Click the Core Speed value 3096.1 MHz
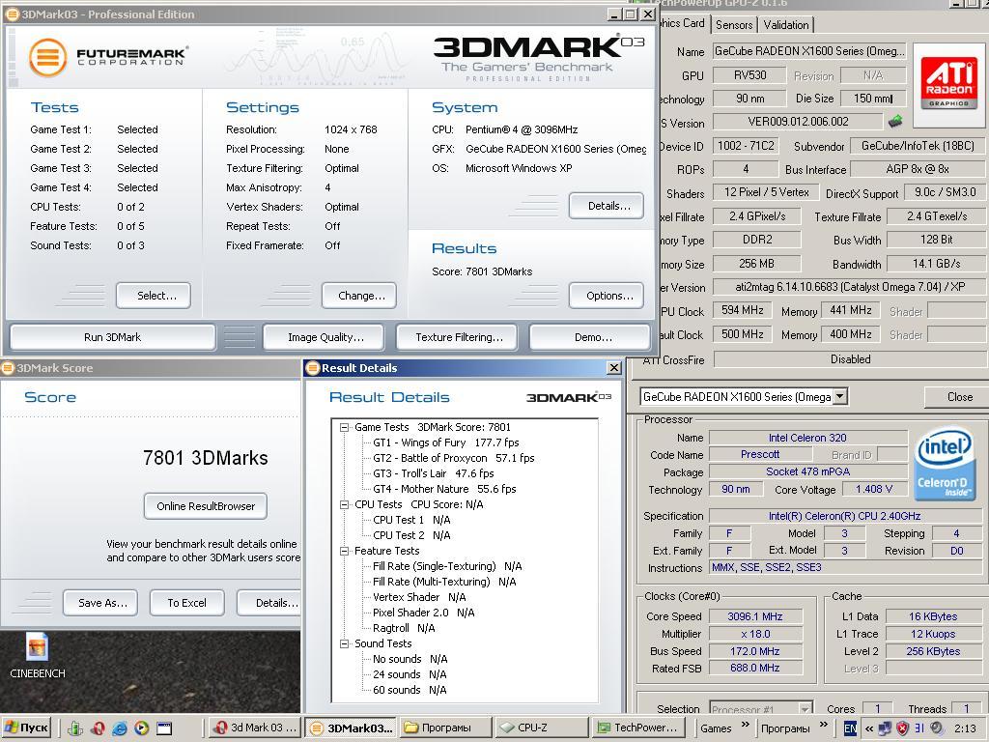The height and width of the screenshot is (742, 989). pos(755,616)
